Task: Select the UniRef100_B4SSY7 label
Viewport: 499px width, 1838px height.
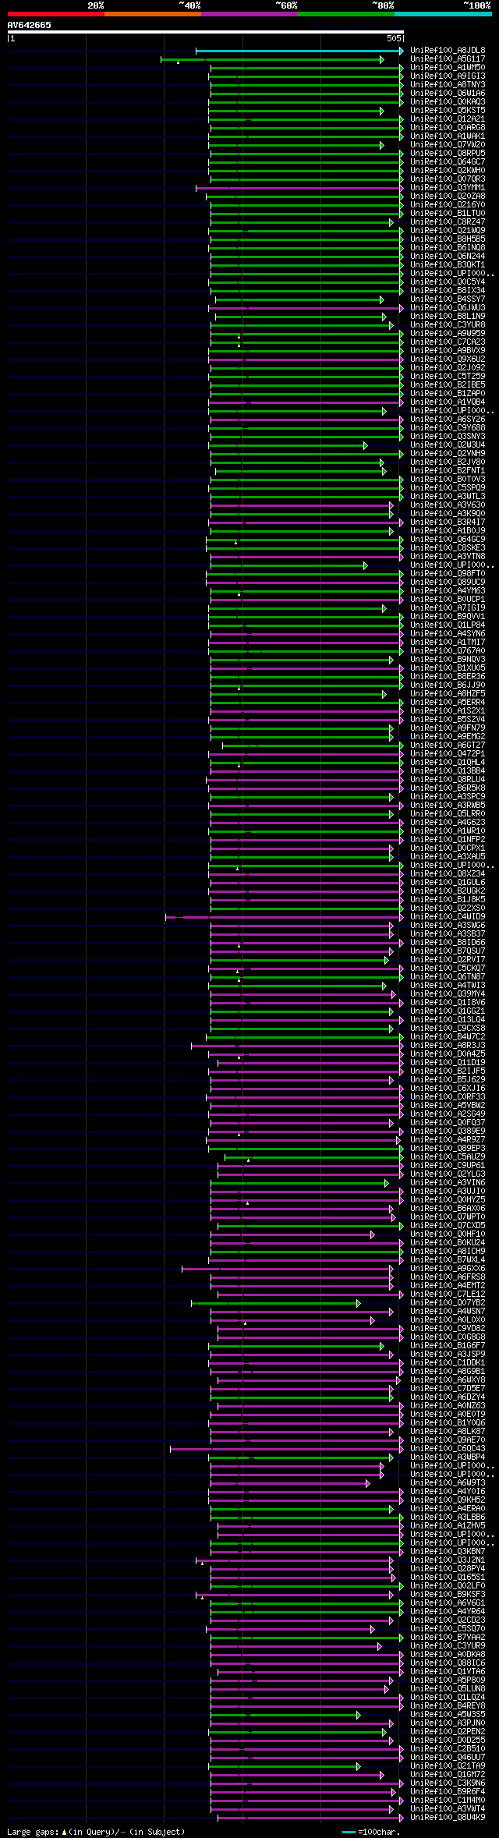Action: click(x=448, y=299)
